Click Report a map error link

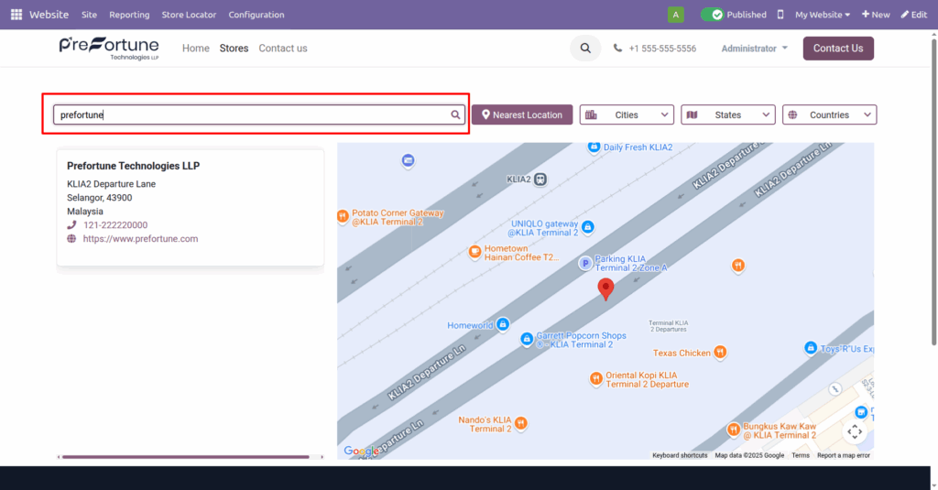pyautogui.click(x=844, y=455)
